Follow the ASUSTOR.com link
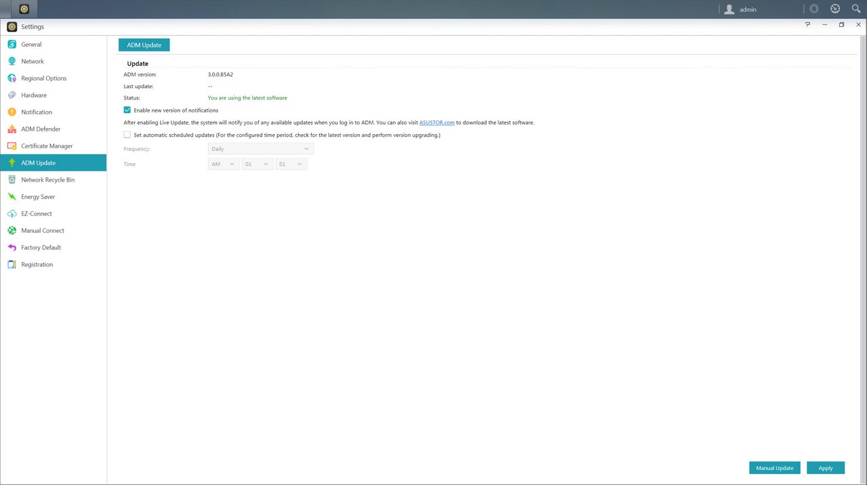 pos(437,123)
